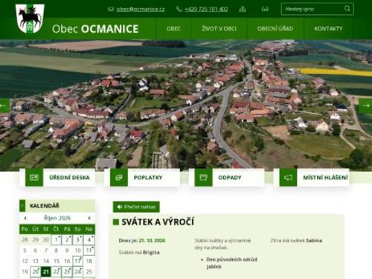Screen dimensions: 372x279
Task: Click the Úřední deska board icon
Action: point(34,177)
